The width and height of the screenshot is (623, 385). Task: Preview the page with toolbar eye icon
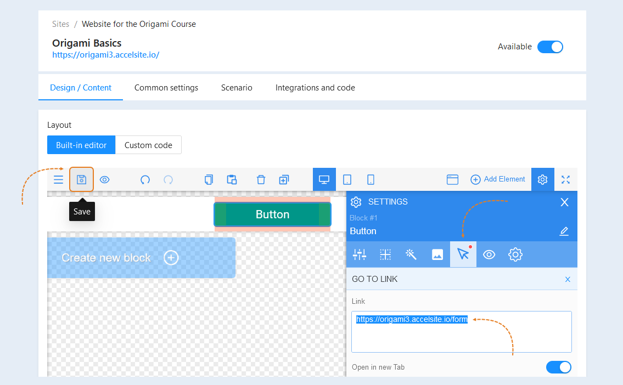point(104,180)
